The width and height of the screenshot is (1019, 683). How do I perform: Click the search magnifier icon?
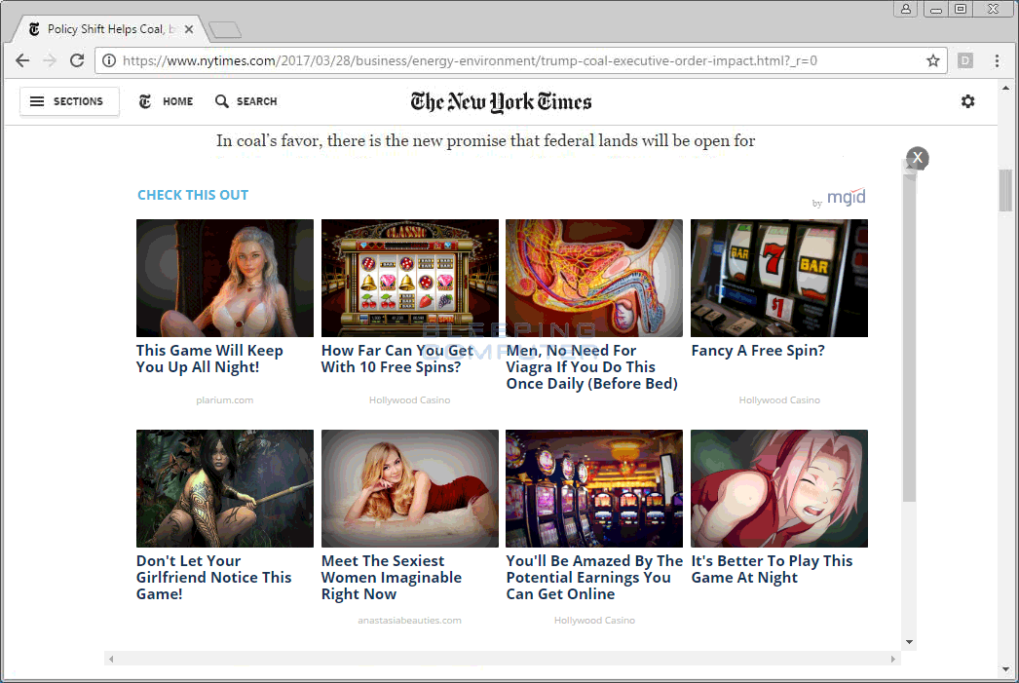pyautogui.click(x=222, y=101)
